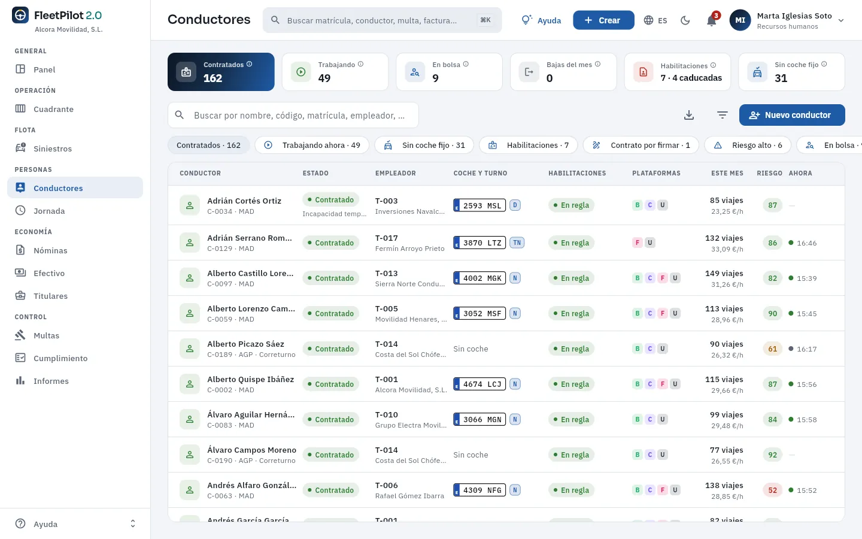Expand the sidebar Ayuda menu chevron
862x539 pixels.
pos(133,524)
